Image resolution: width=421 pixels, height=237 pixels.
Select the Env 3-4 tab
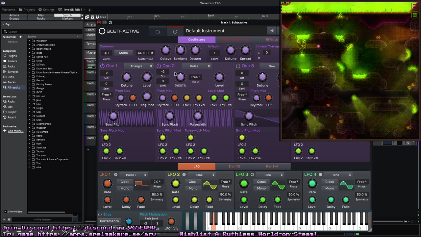(272, 166)
